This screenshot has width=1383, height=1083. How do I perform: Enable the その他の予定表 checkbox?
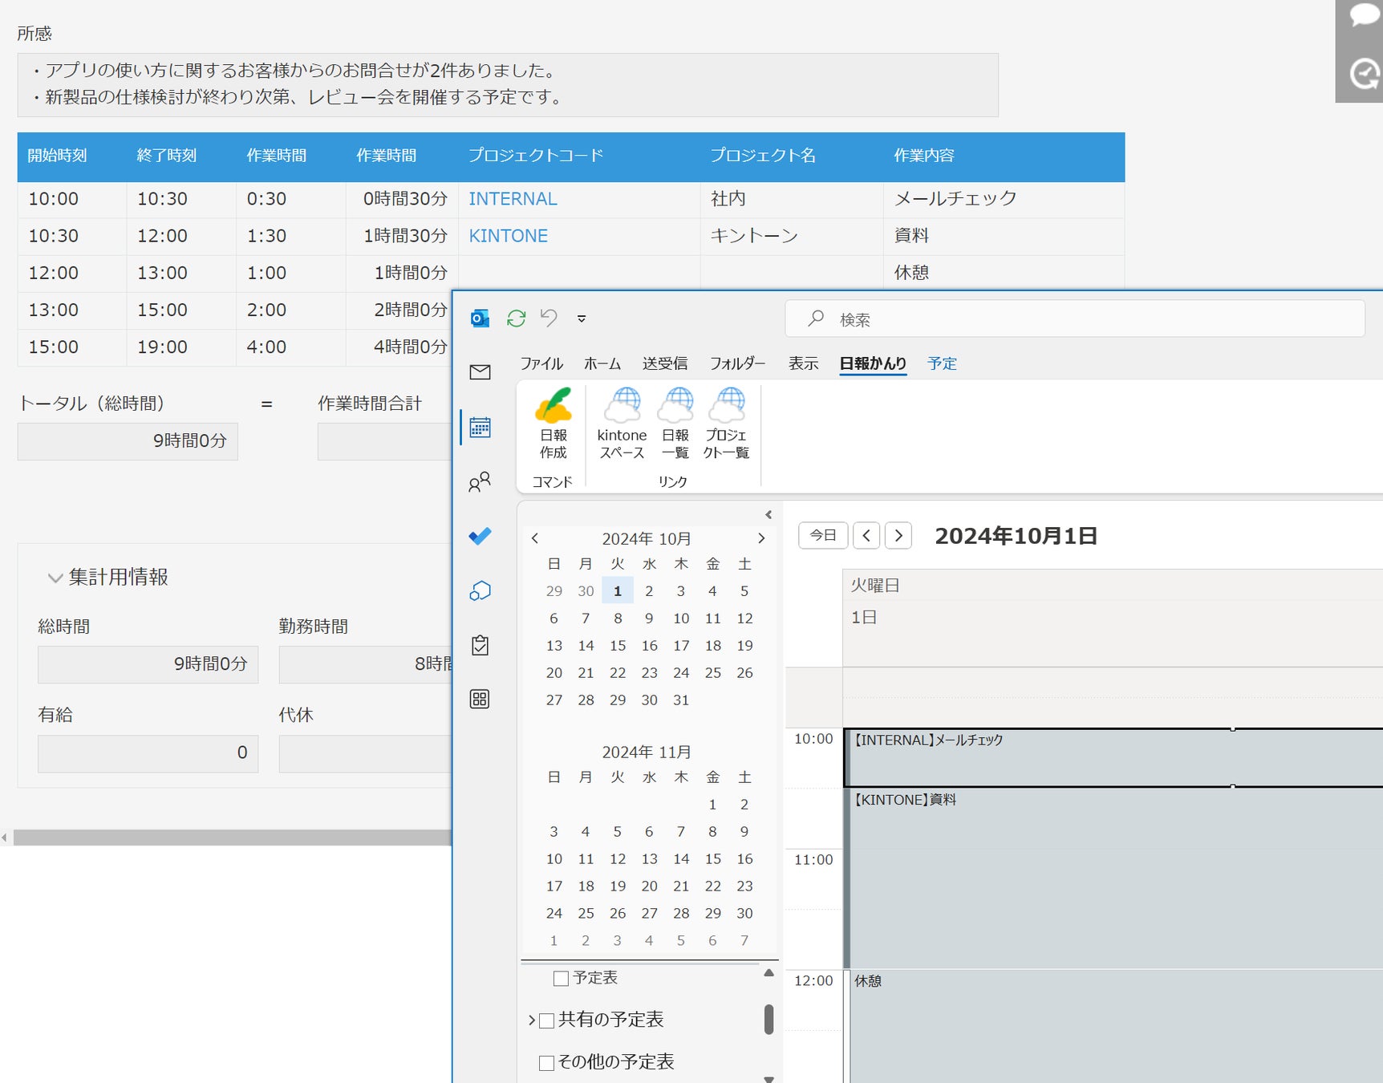(x=547, y=1063)
